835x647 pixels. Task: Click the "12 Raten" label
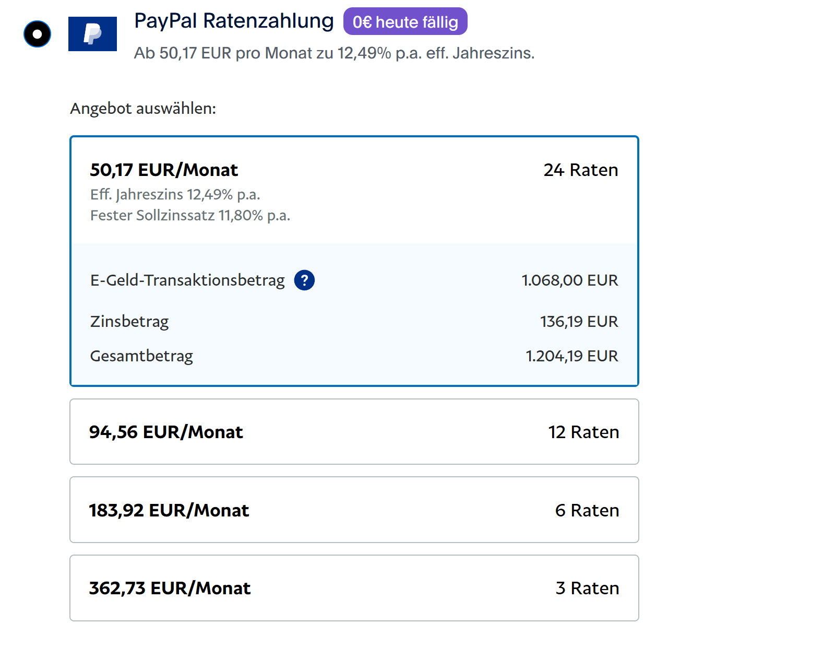point(583,432)
